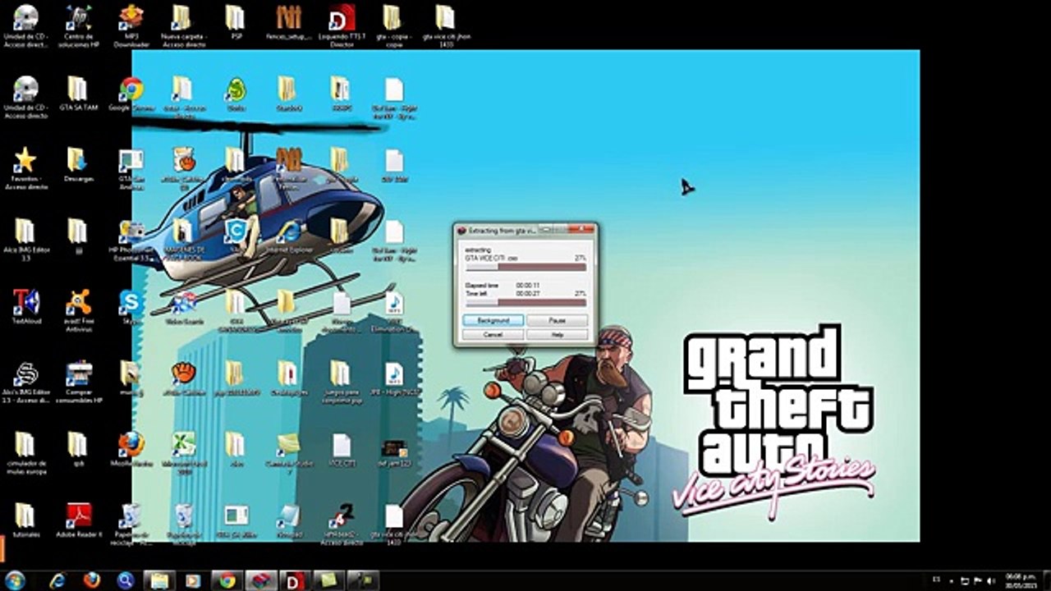The height and width of the screenshot is (591, 1051).
Task: Click the GTA VICE CITI file progress bar
Action: pyautogui.click(x=525, y=267)
